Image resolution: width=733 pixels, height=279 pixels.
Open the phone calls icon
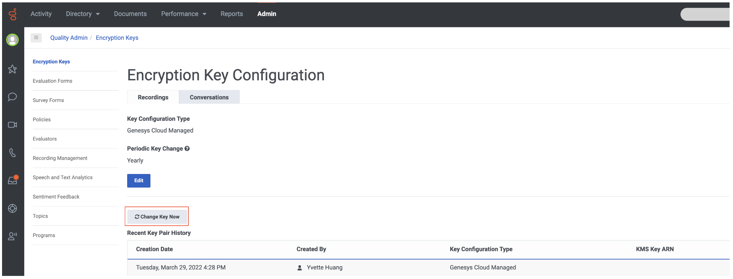tap(13, 152)
